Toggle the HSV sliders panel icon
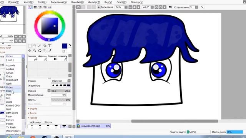Image resolution: width=246 pixels, height=138 pixels. pyautogui.click(x=40, y=7)
